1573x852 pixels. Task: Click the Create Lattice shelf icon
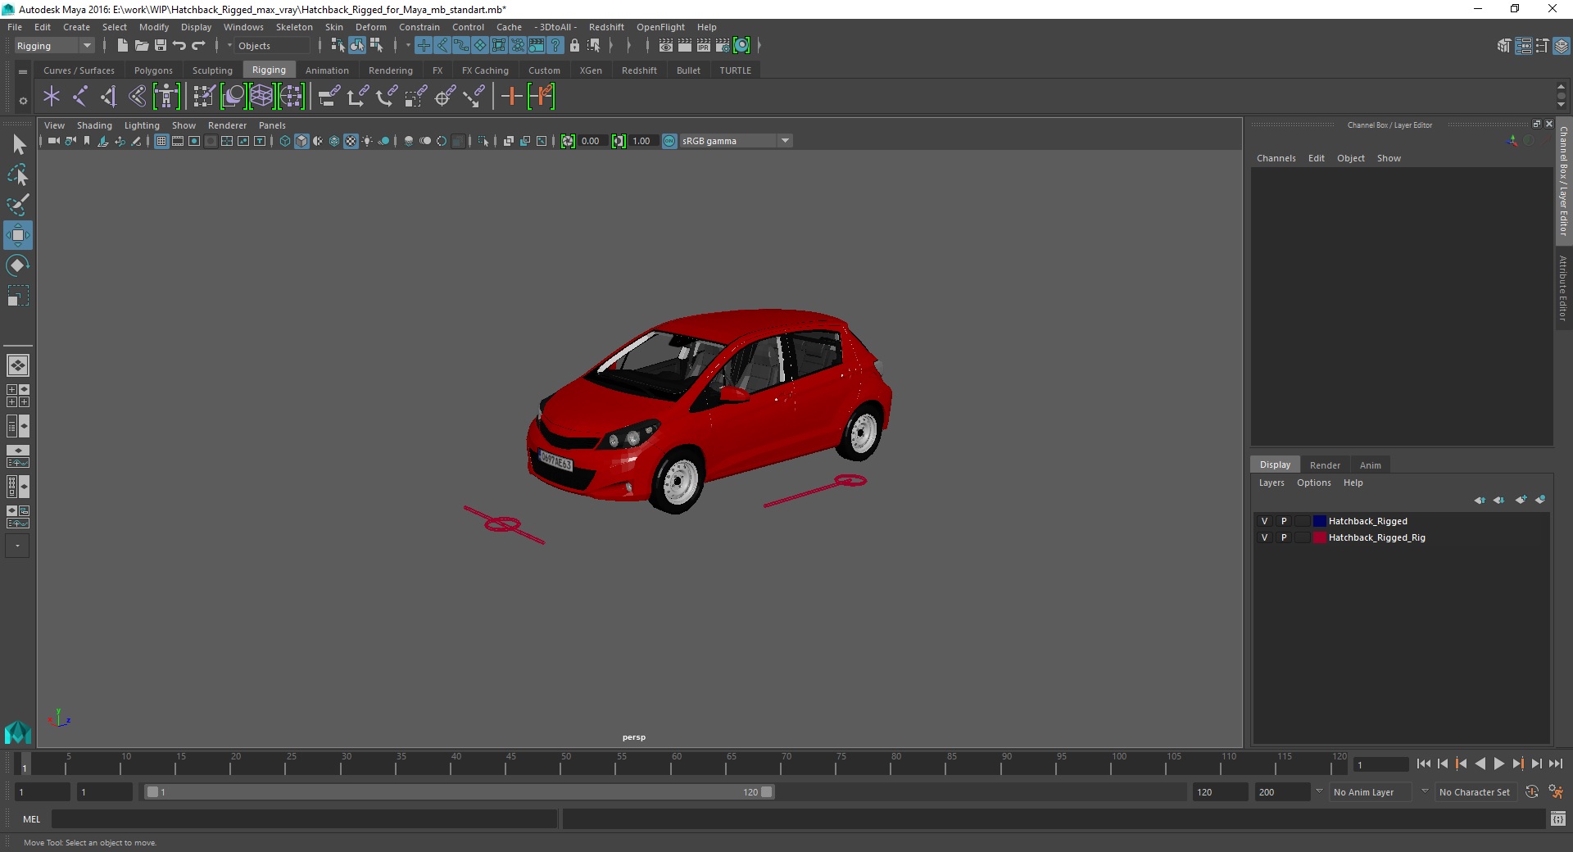(x=261, y=97)
